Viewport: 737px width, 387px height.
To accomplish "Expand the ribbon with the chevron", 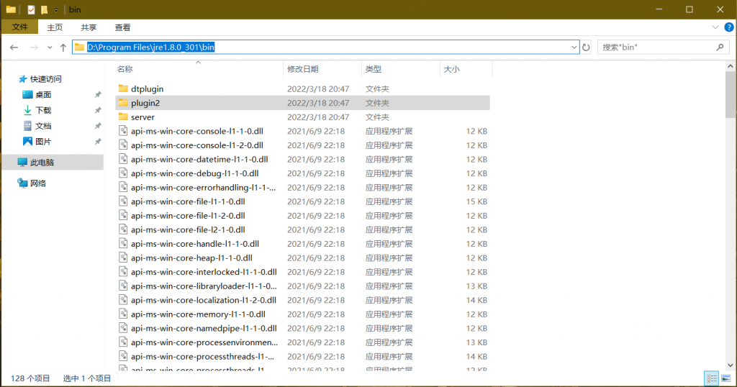I will tap(713, 27).
